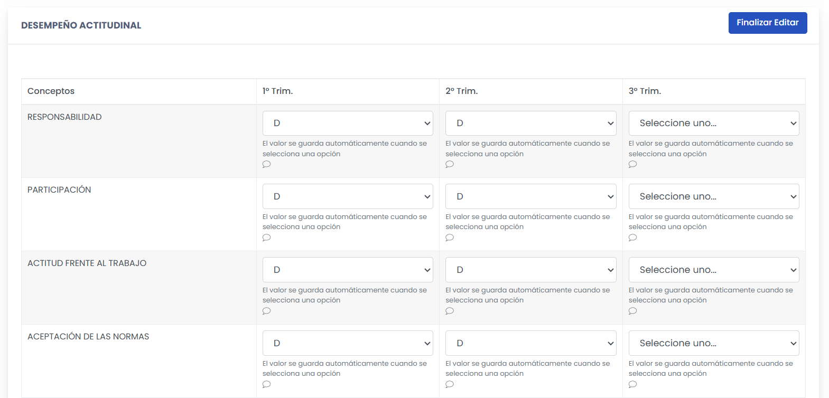The image size is (829, 398).
Task: Open PARTICIPACIÓN 3º Trim. Seleccione uno dropdown
Action: (x=714, y=196)
